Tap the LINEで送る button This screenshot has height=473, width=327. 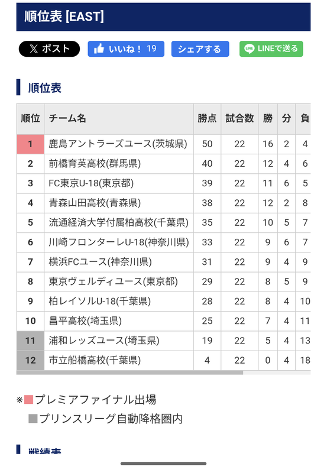click(271, 49)
